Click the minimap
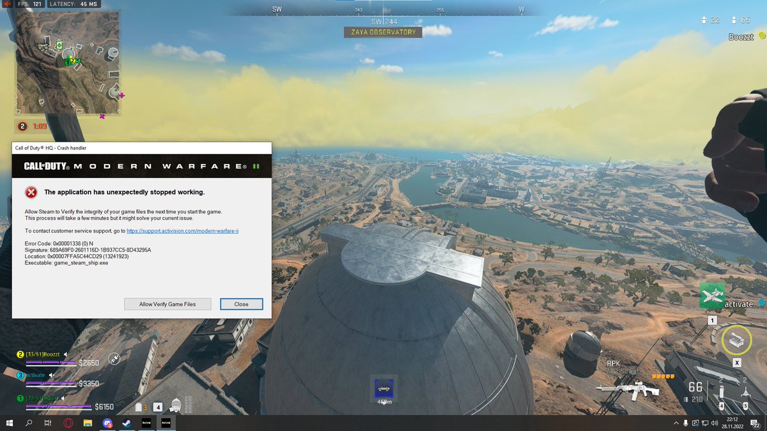The width and height of the screenshot is (767, 431). click(68, 64)
